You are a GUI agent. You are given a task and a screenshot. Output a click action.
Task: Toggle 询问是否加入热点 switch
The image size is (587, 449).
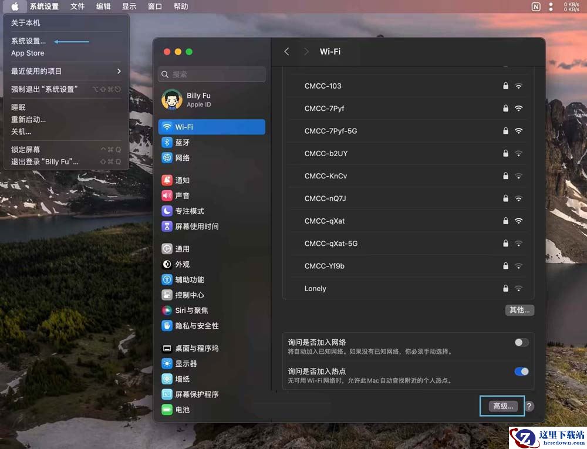[x=521, y=372]
